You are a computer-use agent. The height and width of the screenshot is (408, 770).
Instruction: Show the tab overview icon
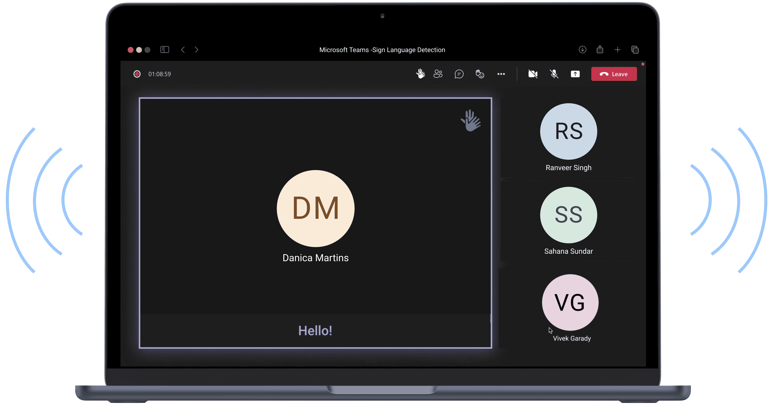click(x=635, y=49)
